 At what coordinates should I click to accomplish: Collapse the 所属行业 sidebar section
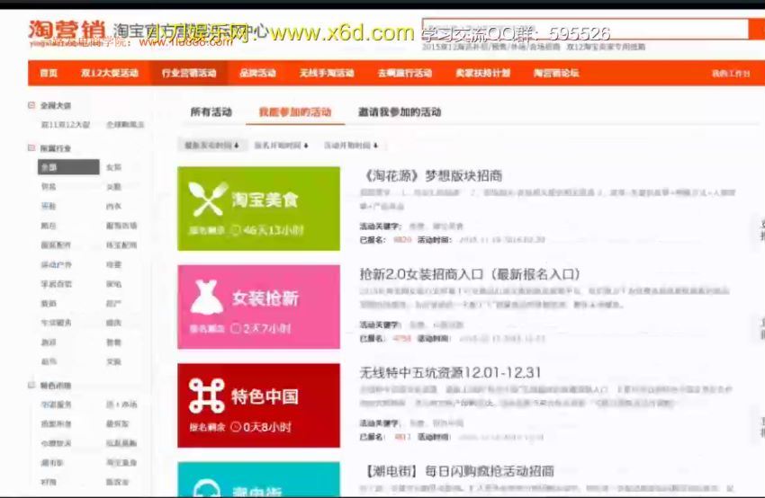pos(31,147)
